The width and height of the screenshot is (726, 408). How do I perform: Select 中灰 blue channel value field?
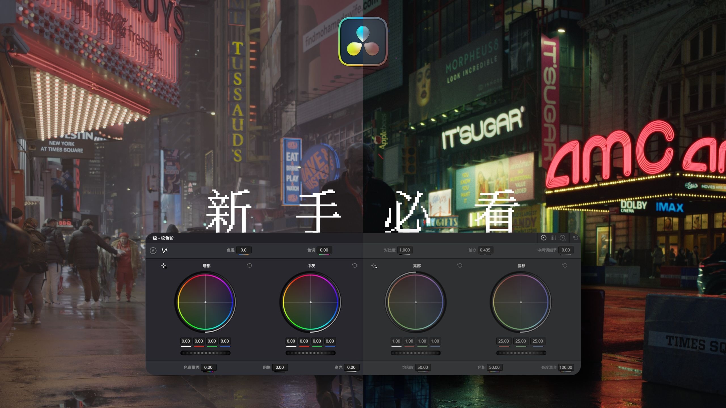coord(330,341)
